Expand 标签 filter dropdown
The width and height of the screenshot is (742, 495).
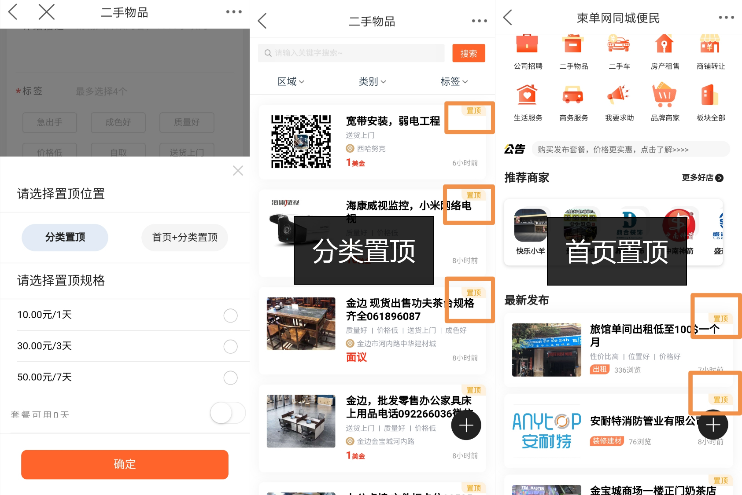click(x=454, y=81)
